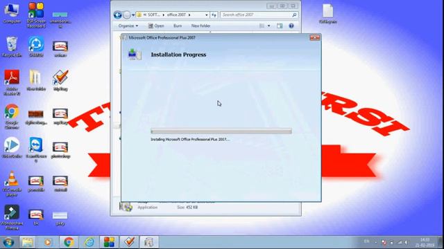
Task: Show hidden tray icons arrow
Action: [376, 242]
